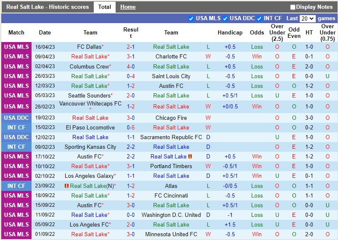
Task: Click the INT CF league cell for 15/02/23
Action: pos(16,127)
